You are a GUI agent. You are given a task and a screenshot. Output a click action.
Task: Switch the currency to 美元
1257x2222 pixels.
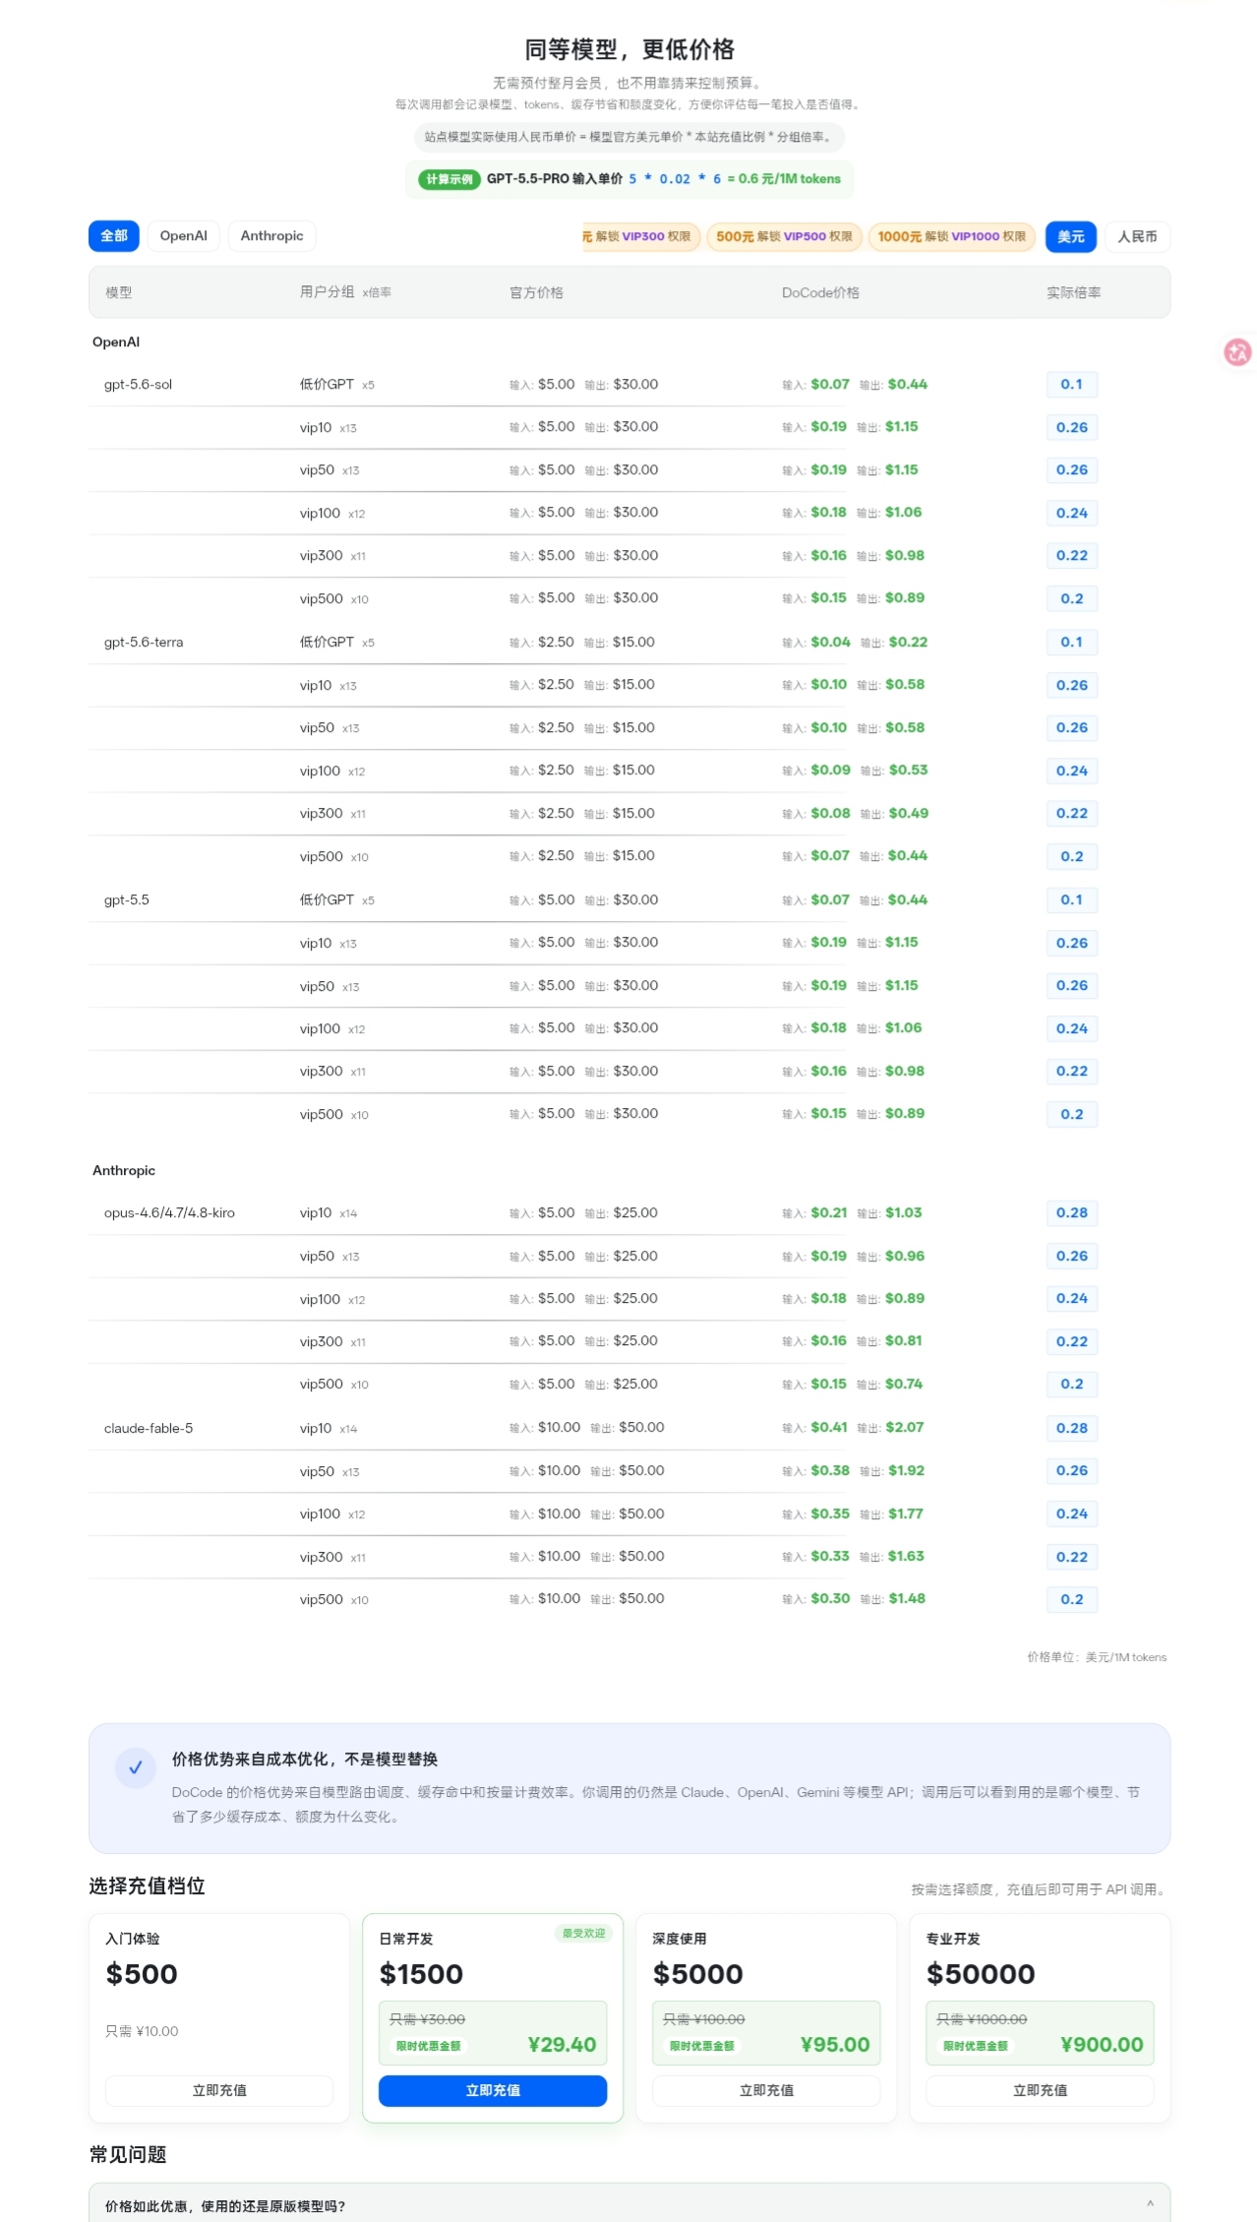pos(1071,237)
